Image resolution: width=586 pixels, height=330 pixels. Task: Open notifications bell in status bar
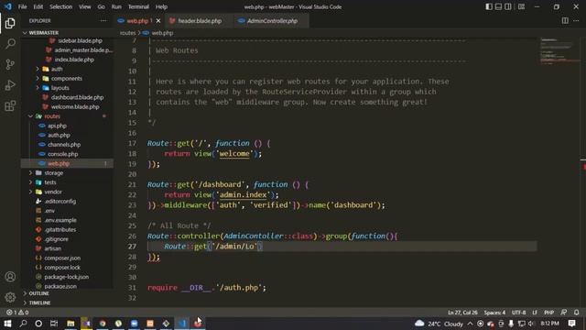577,313
